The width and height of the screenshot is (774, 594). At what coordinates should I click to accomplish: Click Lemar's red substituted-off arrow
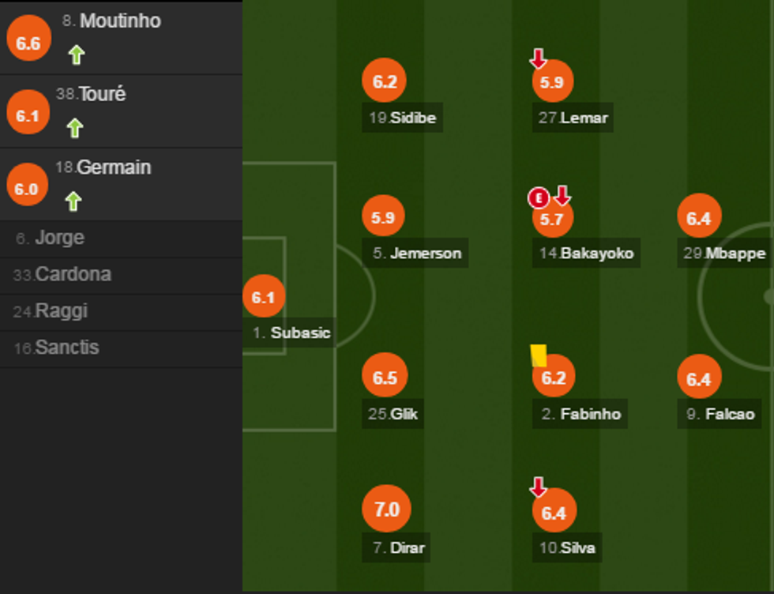point(538,58)
